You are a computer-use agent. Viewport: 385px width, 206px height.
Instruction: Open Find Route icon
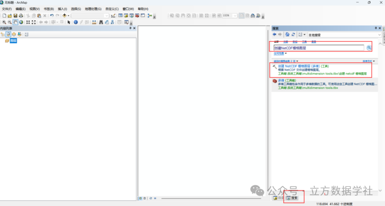107,22
